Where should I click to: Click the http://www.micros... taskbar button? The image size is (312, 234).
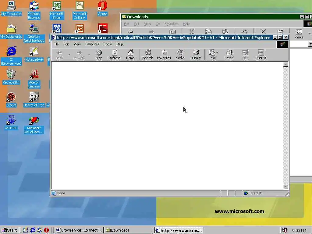(179, 230)
